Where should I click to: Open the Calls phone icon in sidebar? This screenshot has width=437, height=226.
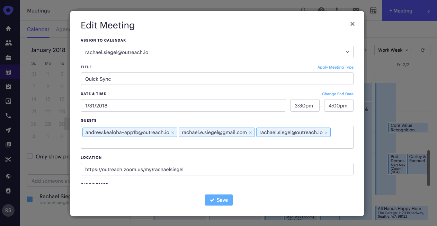pos(8,116)
